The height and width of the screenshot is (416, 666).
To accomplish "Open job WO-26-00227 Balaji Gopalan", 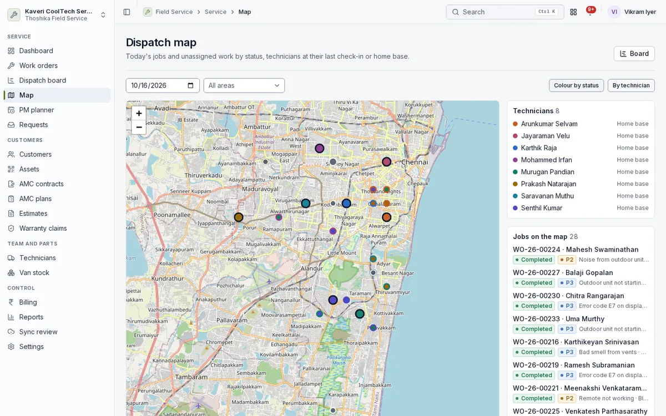I will point(581,277).
